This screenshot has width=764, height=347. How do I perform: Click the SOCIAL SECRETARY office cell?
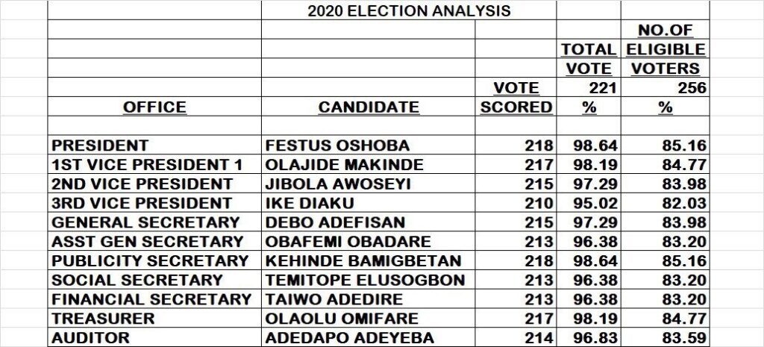[136, 281]
